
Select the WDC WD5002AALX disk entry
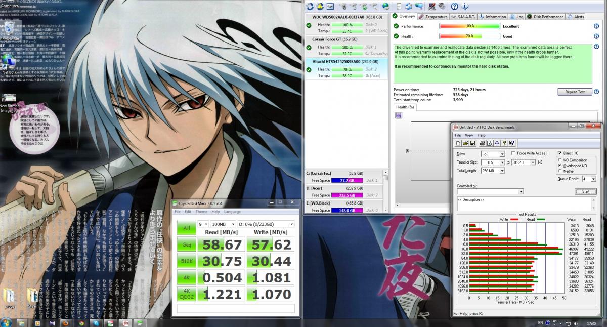347,24
